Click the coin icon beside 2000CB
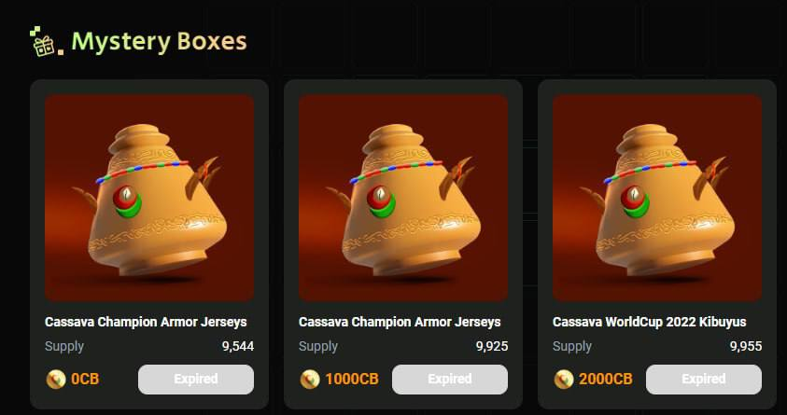The image size is (787, 415). click(x=564, y=380)
